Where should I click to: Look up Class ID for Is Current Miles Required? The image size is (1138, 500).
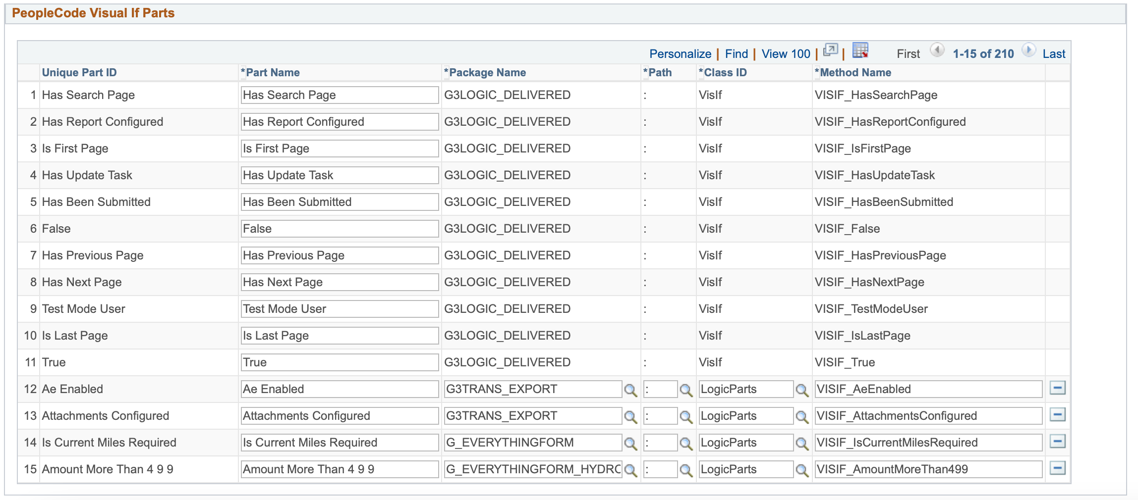pos(802,444)
